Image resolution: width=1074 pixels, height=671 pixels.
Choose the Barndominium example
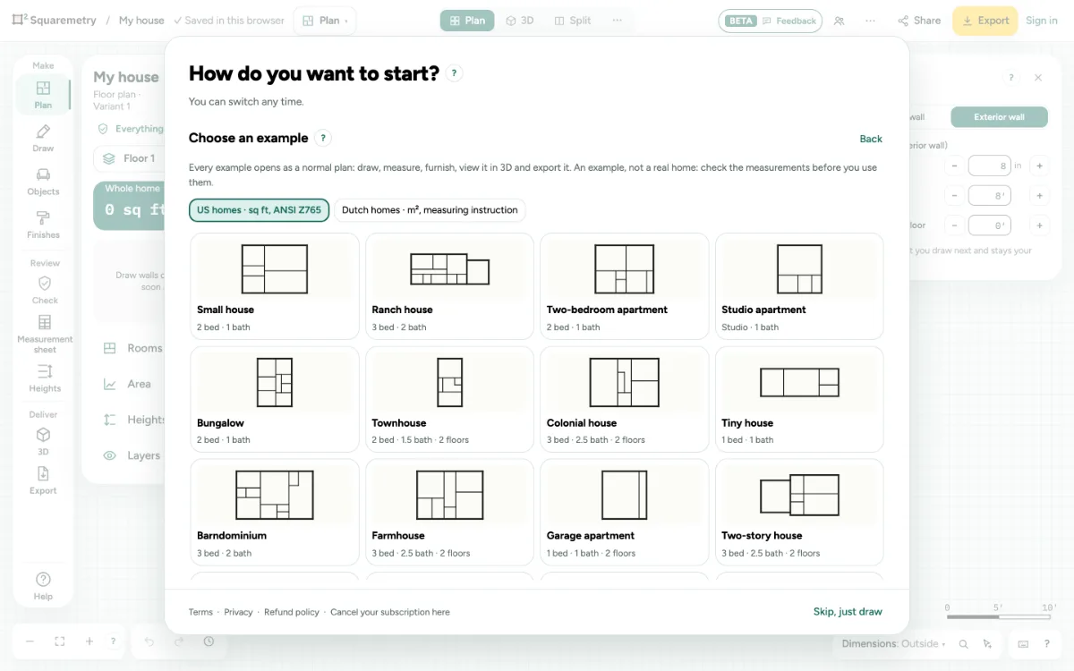coord(275,513)
